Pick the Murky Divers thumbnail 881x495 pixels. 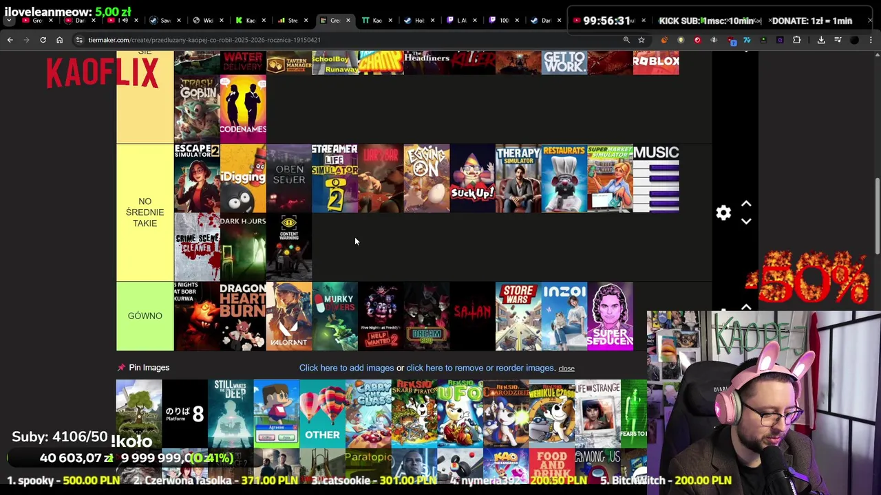click(335, 316)
